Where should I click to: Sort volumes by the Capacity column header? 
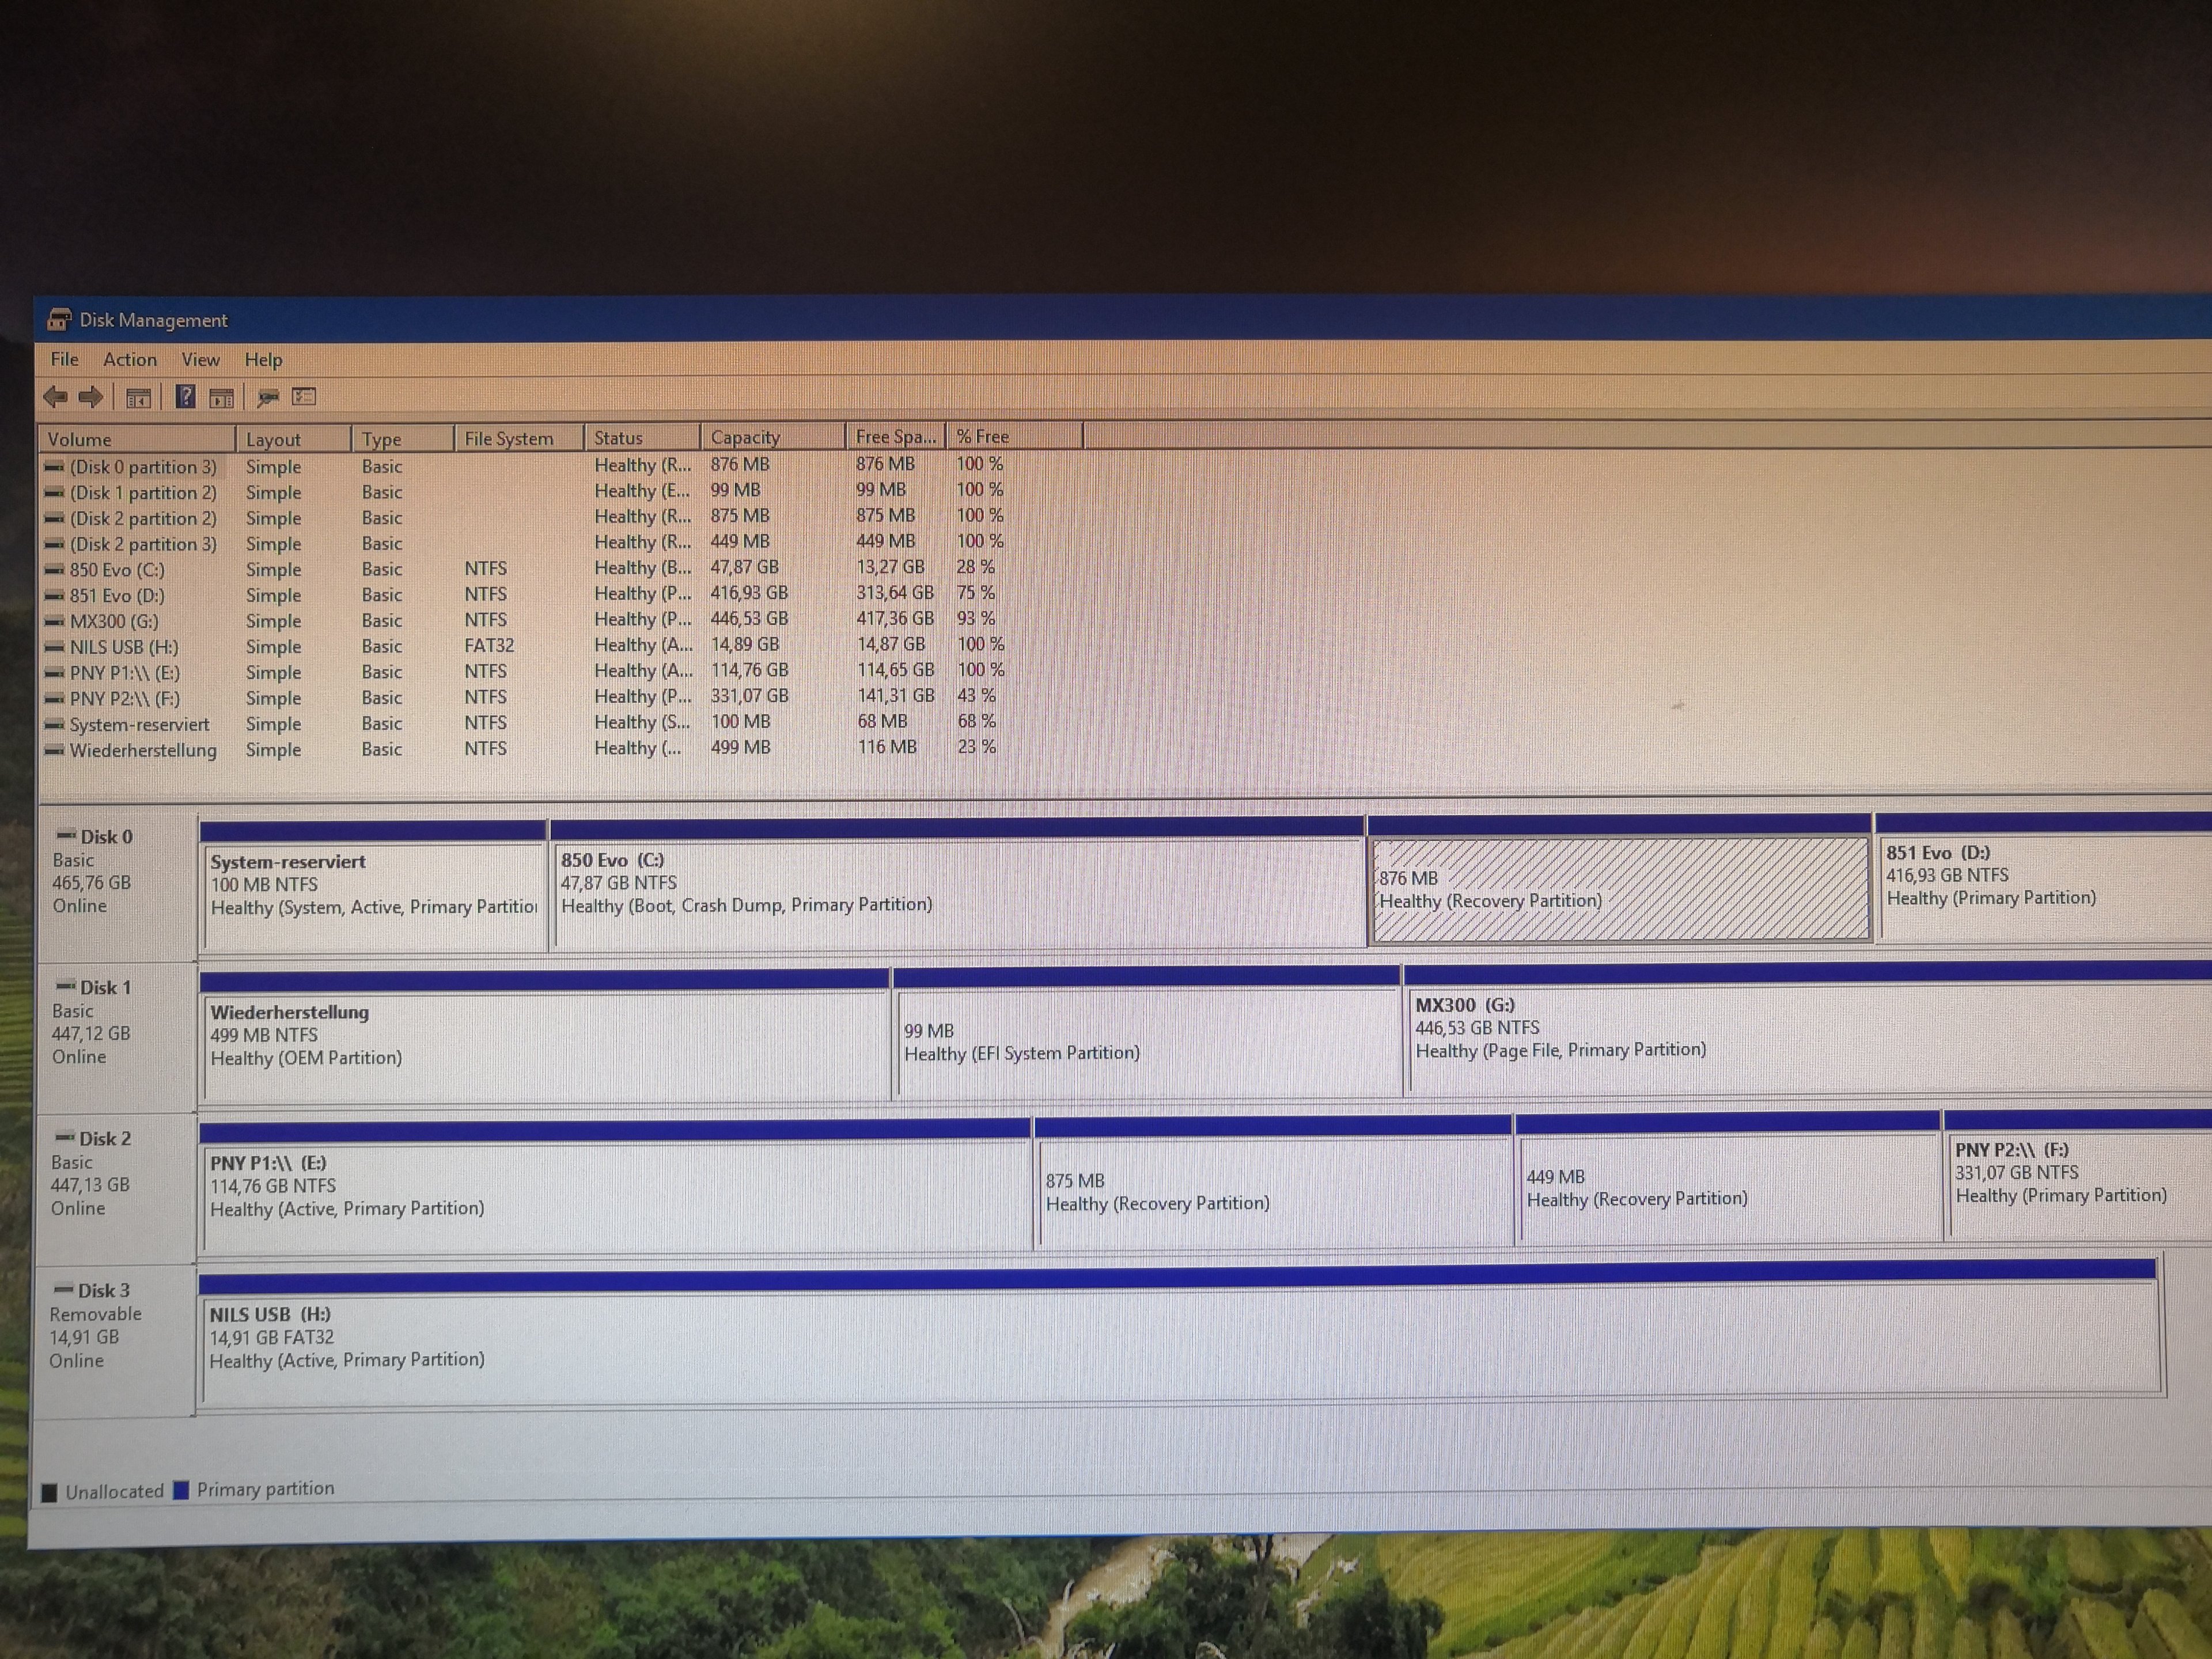click(x=745, y=437)
